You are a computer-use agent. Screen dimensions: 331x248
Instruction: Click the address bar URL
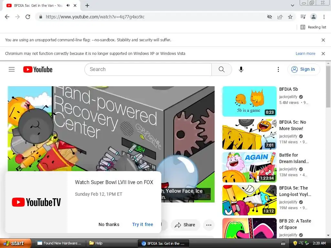(x=95, y=17)
